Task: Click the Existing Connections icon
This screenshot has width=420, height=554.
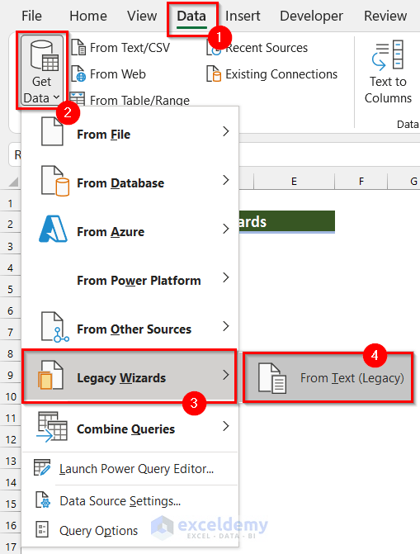Action: point(214,73)
